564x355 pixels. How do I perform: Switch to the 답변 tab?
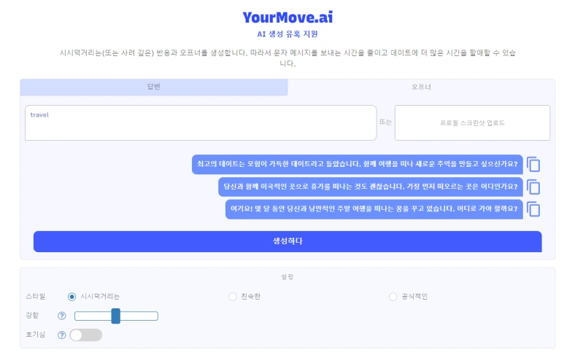(154, 87)
